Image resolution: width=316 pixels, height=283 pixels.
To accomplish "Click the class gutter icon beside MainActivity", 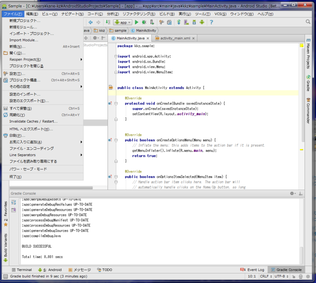I will tap(111, 88).
